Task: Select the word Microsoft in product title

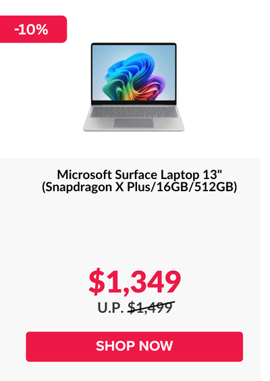Action: click(x=84, y=175)
